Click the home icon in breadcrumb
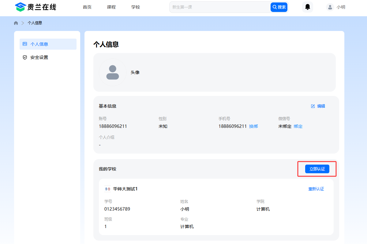 click(x=16, y=23)
